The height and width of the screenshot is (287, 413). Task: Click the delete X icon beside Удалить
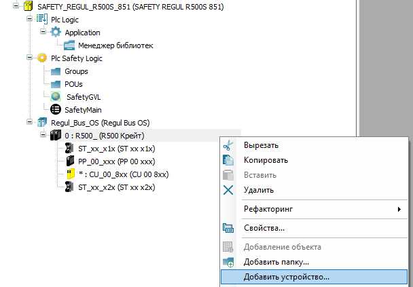click(x=228, y=190)
